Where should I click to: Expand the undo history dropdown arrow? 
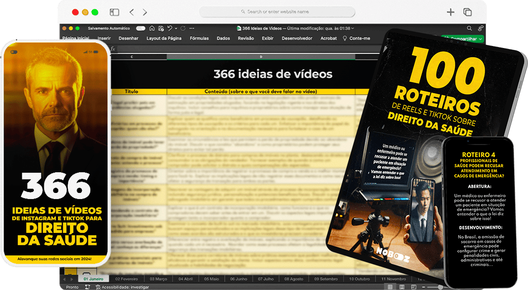pyautogui.click(x=175, y=28)
